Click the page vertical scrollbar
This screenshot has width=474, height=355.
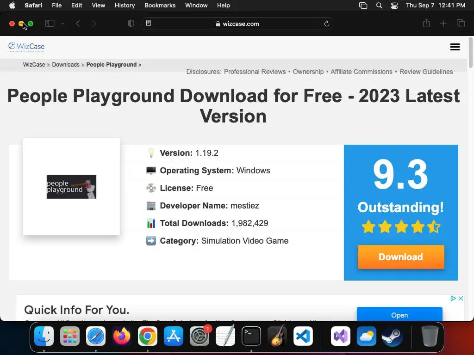pyautogui.click(x=470, y=53)
